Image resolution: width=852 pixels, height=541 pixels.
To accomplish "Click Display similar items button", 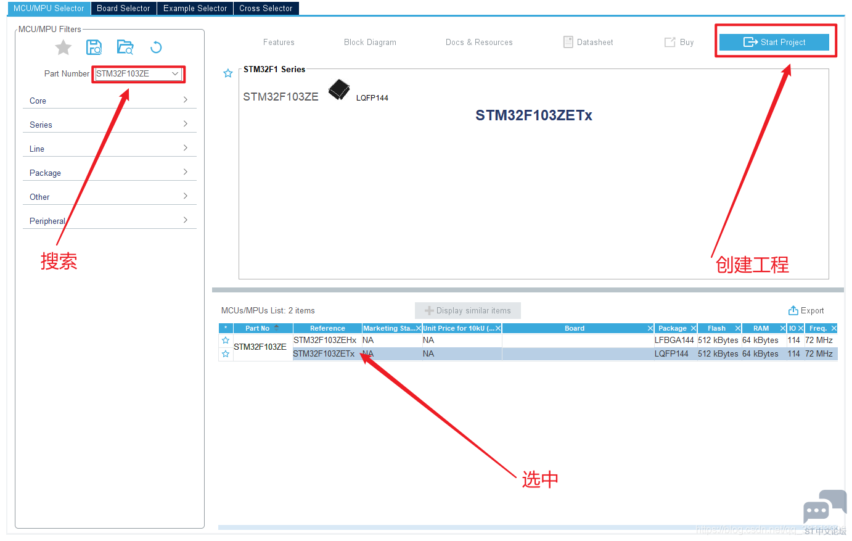I will tap(468, 310).
